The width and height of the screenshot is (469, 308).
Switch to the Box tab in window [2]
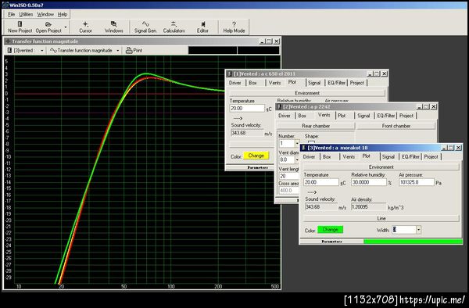click(x=302, y=116)
